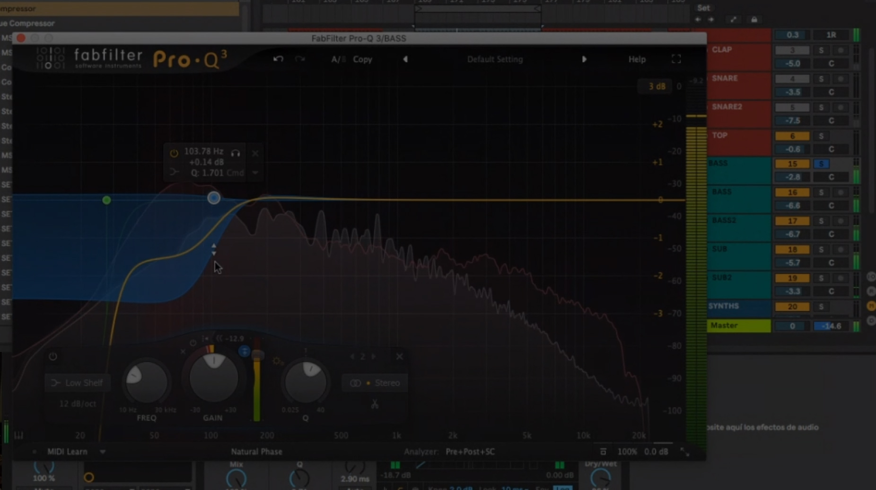This screenshot has width=876, height=490.
Task: Unsolo the BASS track 15
Action: [x=821, y=164]
